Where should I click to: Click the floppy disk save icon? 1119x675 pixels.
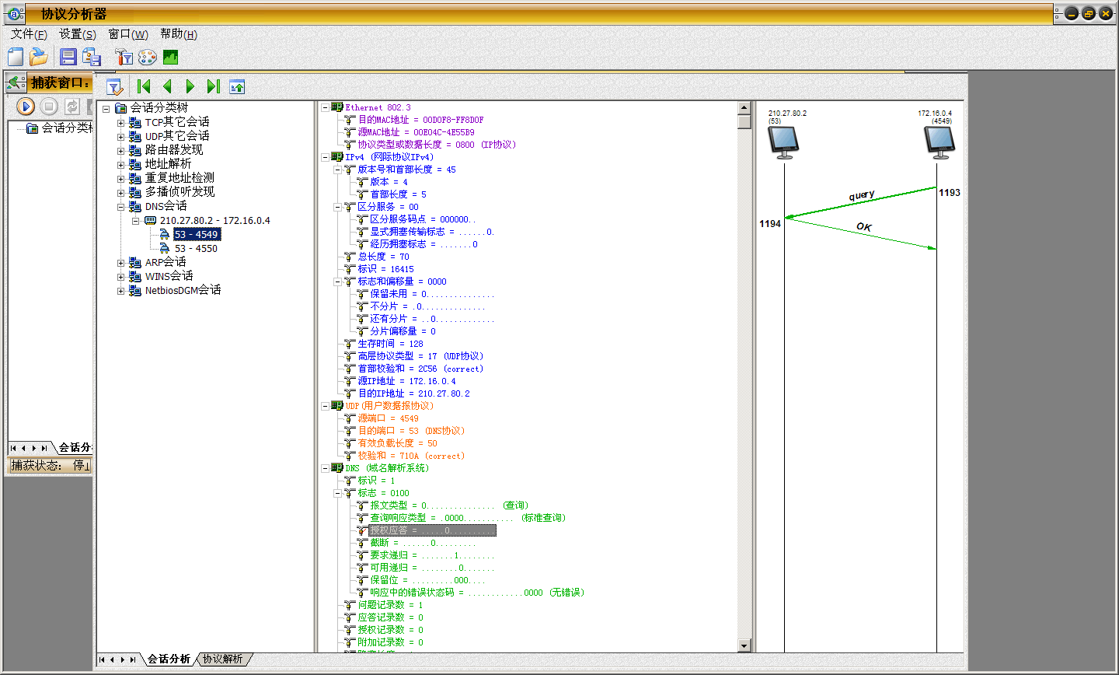pyautogui.click(x=68, y=57)
